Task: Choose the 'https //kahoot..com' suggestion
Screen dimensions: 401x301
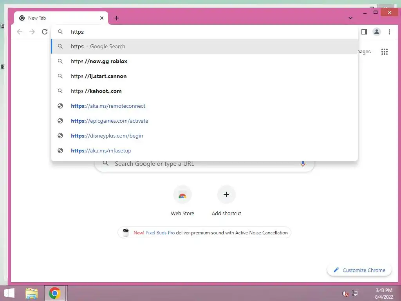Action: [204, 91]
